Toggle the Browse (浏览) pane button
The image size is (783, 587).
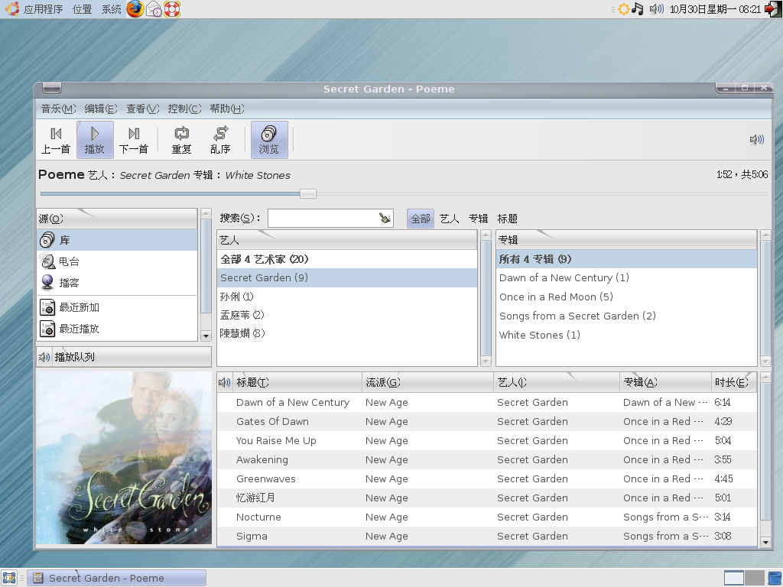point(269,140)
